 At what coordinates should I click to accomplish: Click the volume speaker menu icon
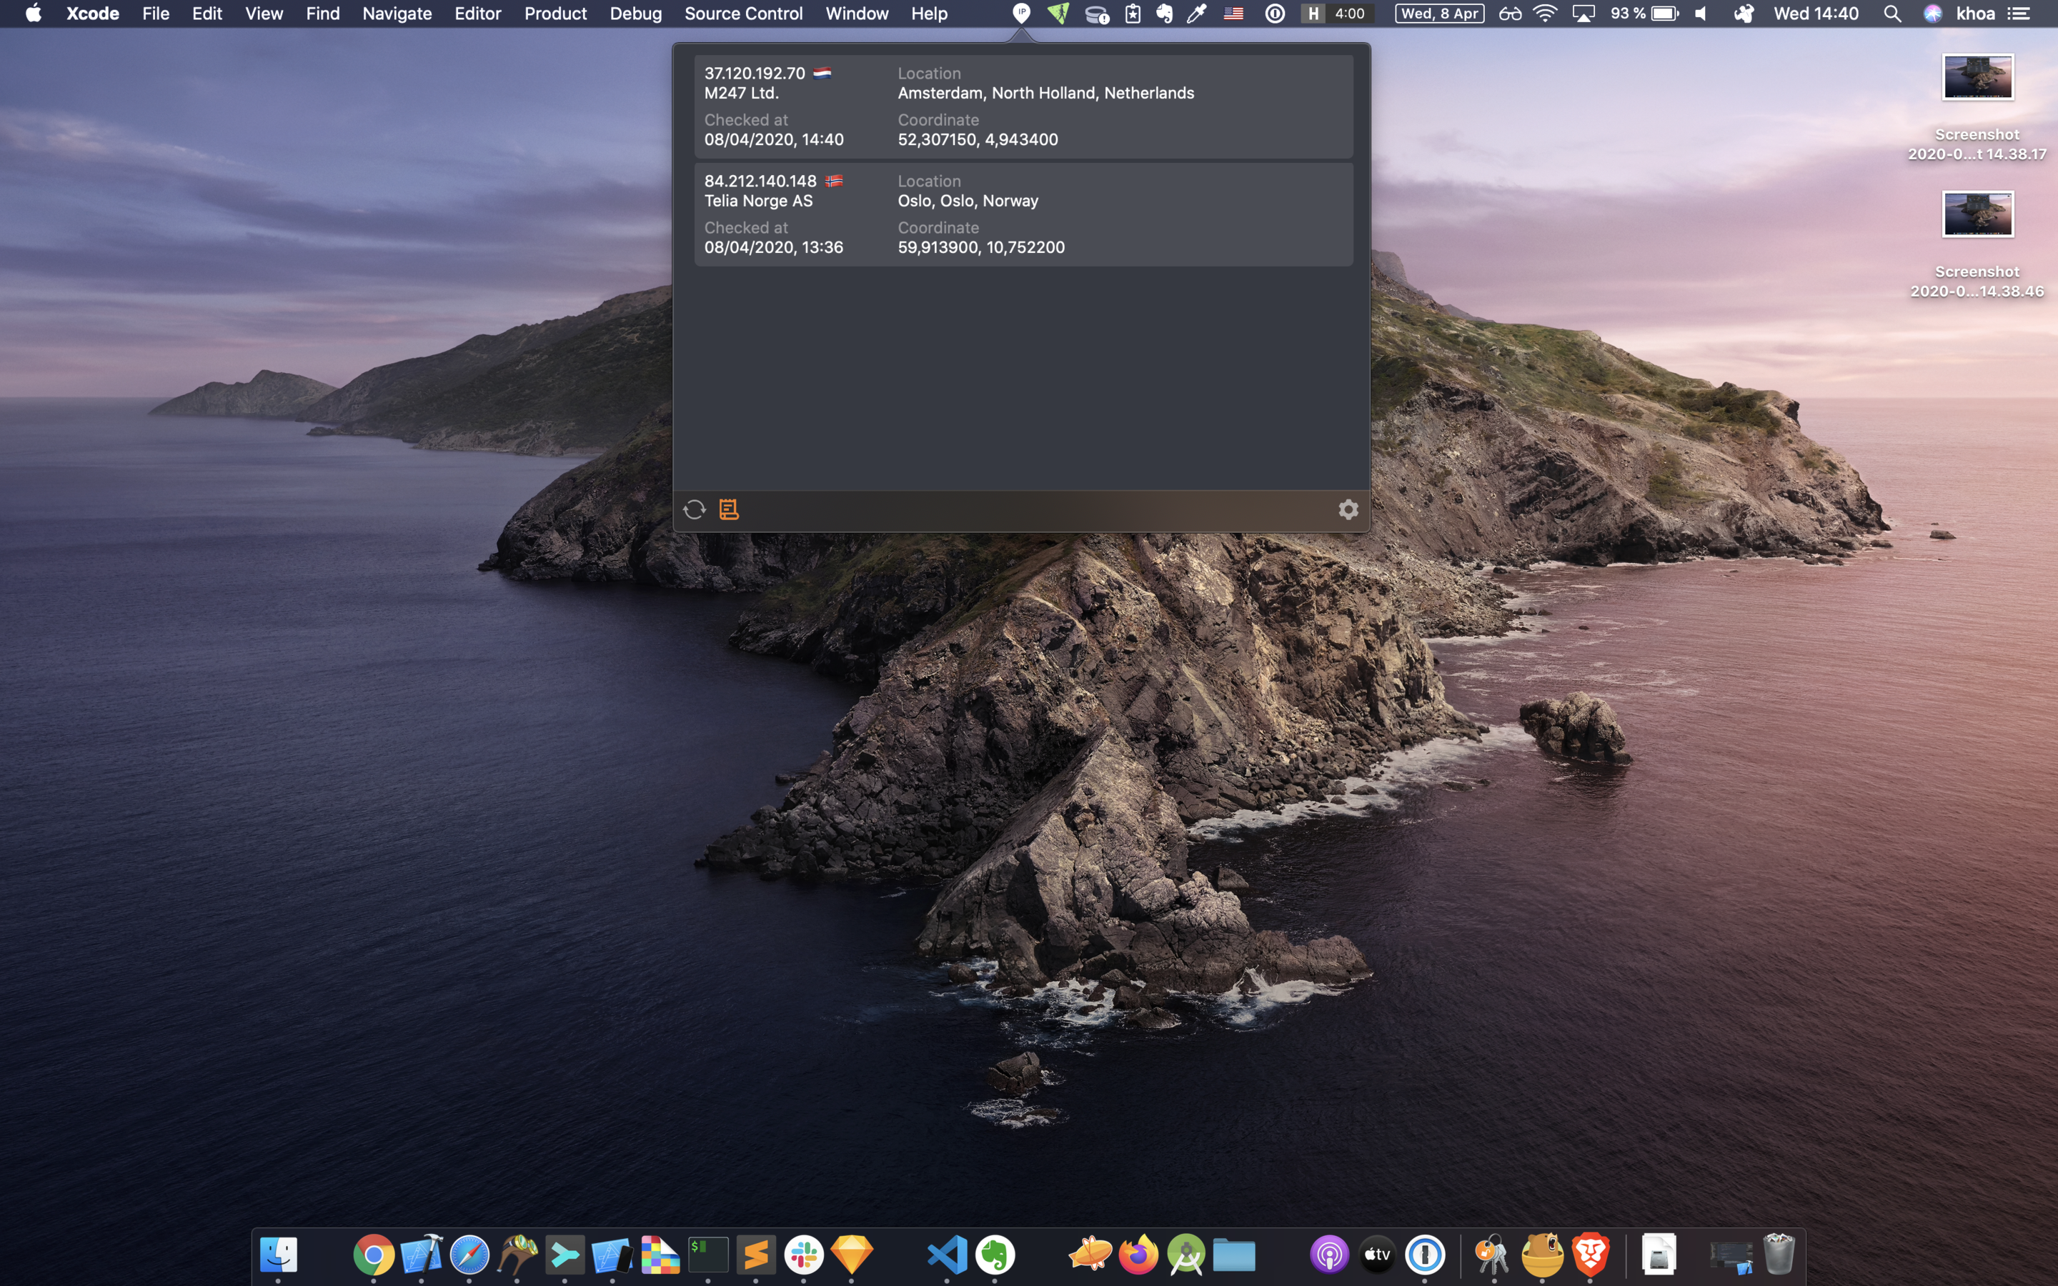(1700, 14)
